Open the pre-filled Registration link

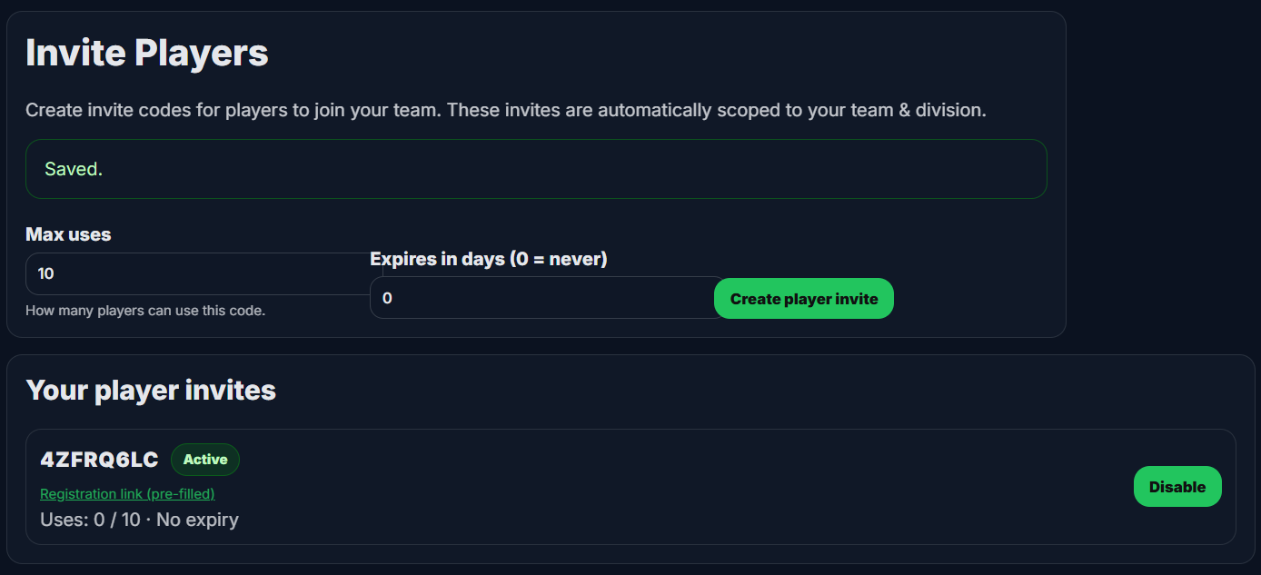pyautogui.click(x=127, y=494)
